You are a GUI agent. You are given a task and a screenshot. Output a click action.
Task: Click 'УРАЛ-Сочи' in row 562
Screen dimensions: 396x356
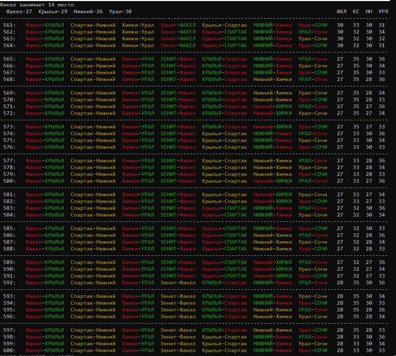pos(313,32)
